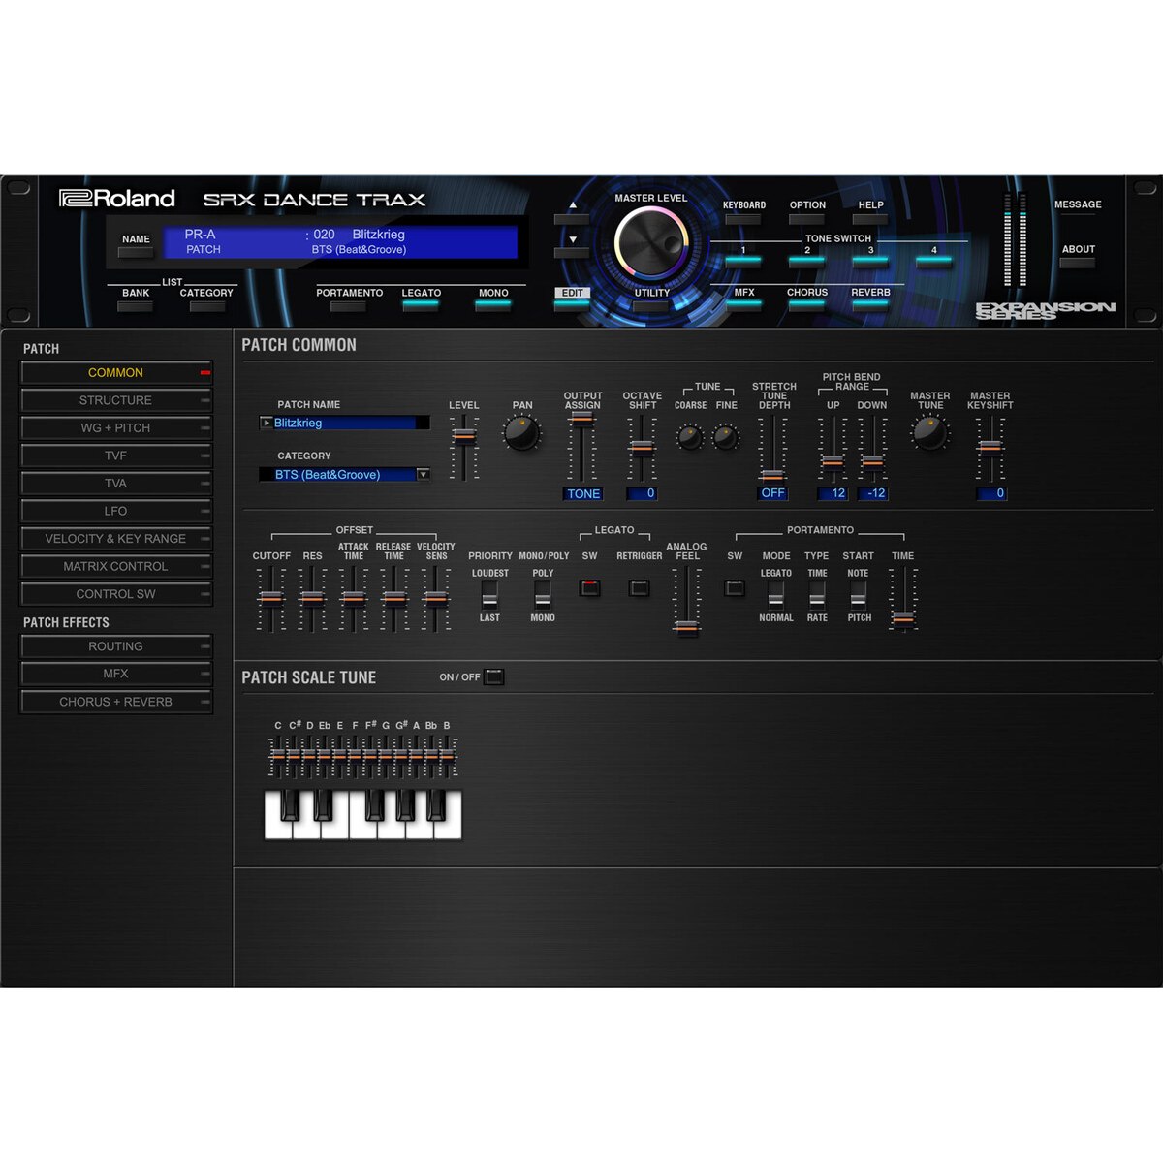Click the patch down arrow button
This screenshot has width=1163, height=1163.
click(x=572, y=253)
